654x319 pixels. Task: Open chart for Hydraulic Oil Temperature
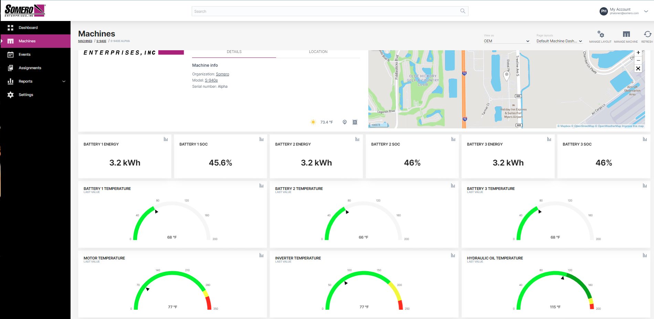click(645, 255)
